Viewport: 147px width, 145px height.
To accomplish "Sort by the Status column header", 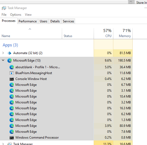I will (78, 33).
